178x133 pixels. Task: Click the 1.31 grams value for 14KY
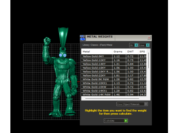[117, 64]
